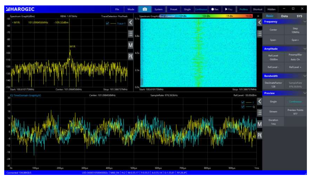Click the IQ TimeDomain Graph(µV) title

click(26, 96)
